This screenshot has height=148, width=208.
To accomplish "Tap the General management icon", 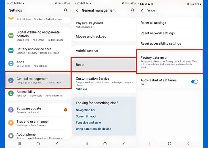I will coord(11,80).
